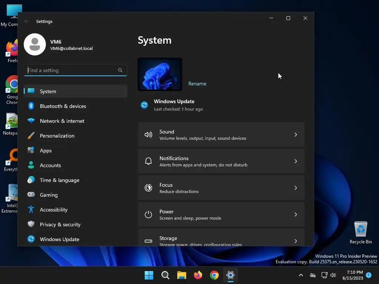This screenshot has height=284, width=379.
Task: Open Notifications alerts settings
Action: 221,161
